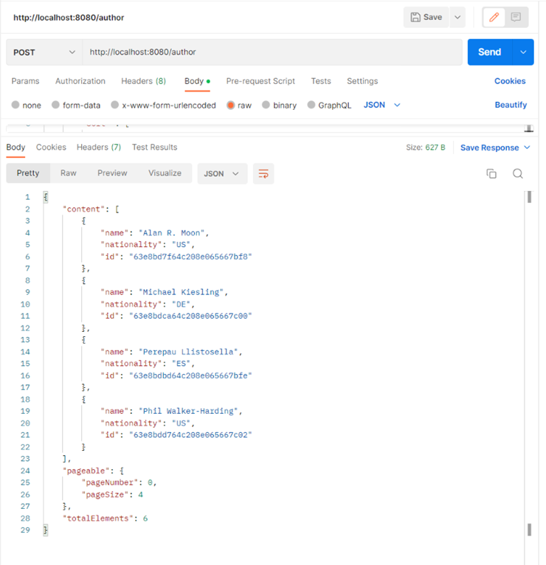Open the comments icon at top right

click(x=516, y=17)
